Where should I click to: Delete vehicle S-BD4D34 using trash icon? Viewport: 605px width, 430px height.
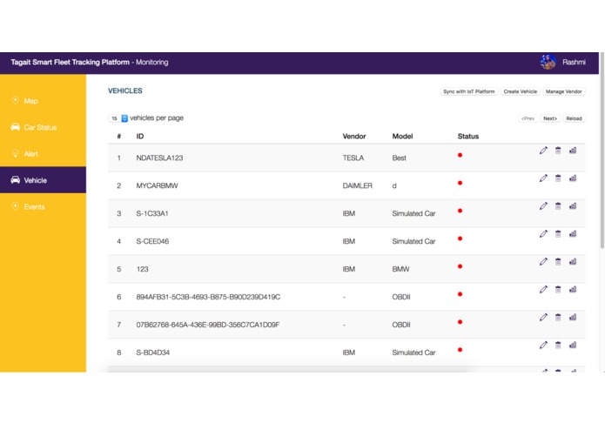click(x=558, y=345)
